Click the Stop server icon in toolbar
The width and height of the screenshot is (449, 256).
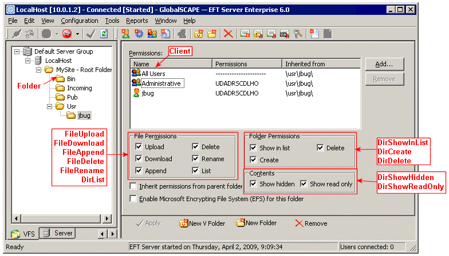67,34
